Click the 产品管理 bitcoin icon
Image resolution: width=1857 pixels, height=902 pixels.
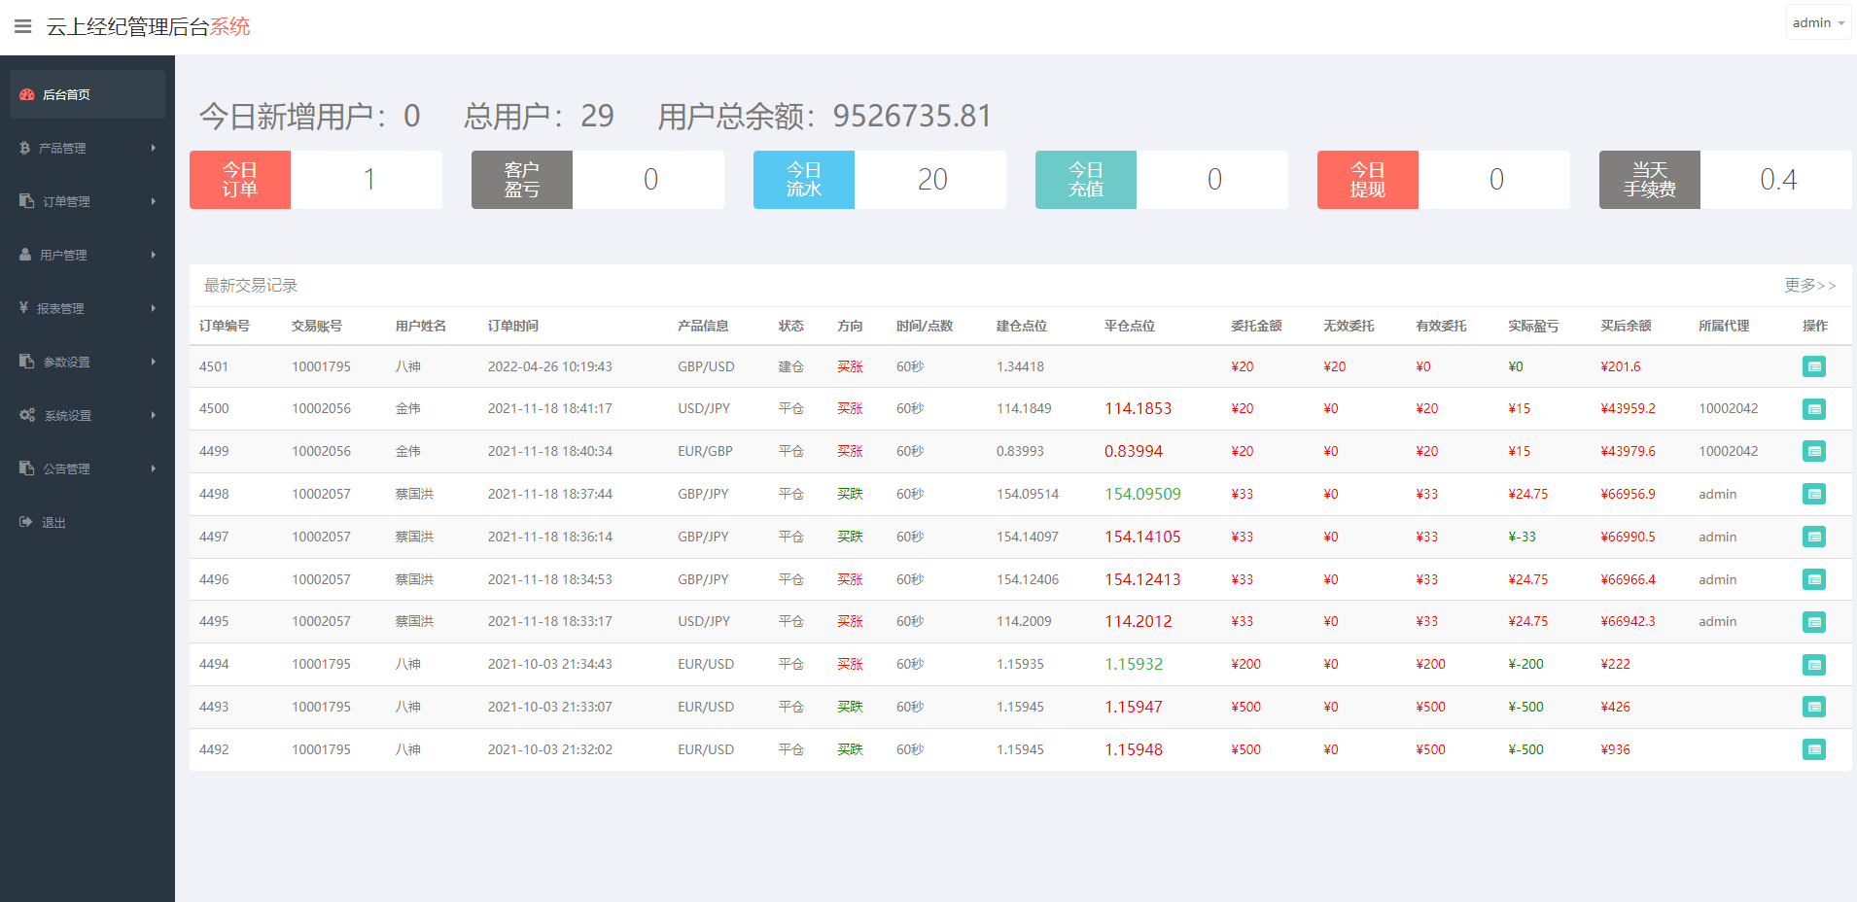[25, 148]
